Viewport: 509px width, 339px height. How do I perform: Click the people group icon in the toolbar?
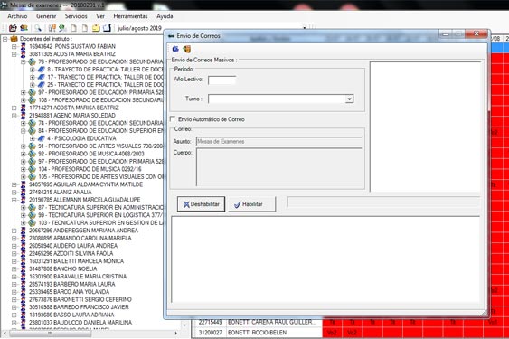(24, 28)
